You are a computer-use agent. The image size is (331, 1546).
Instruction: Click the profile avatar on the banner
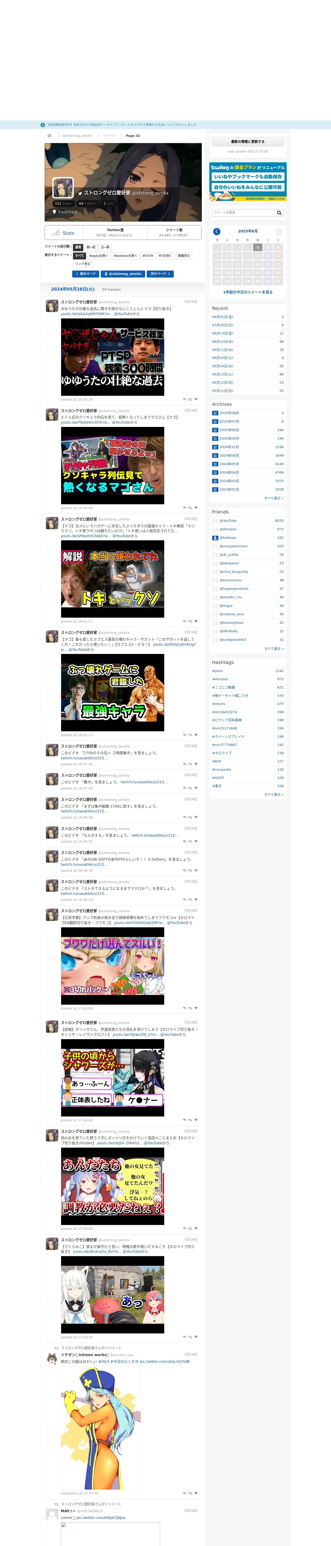tap(63, 188)
